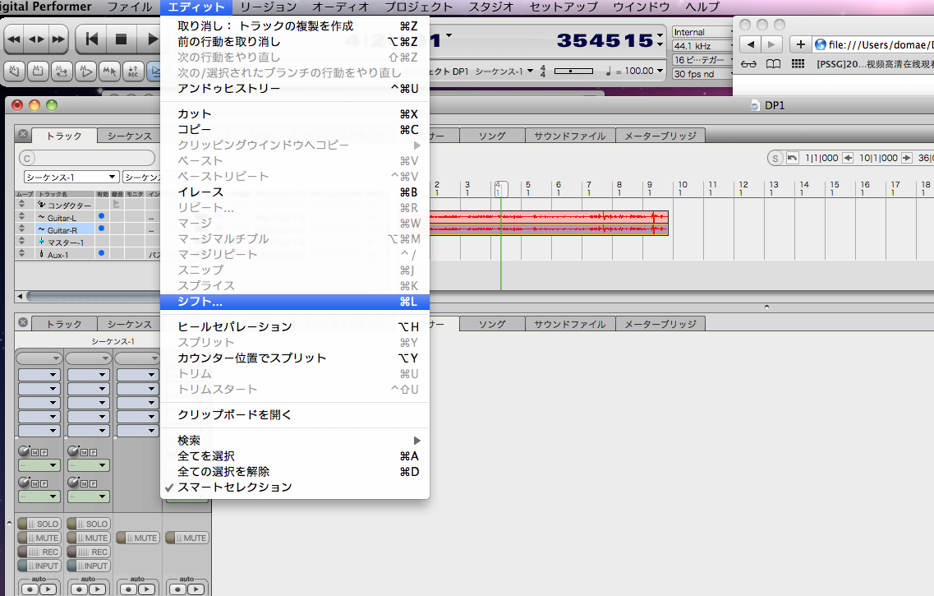Switch to upper メーターブリッジ tab
This screenshot has width=934, height=596.
(x=660, y=136)
